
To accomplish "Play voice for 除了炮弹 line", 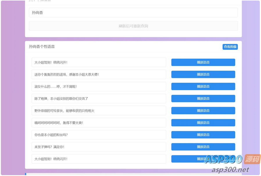I will 203,99.
